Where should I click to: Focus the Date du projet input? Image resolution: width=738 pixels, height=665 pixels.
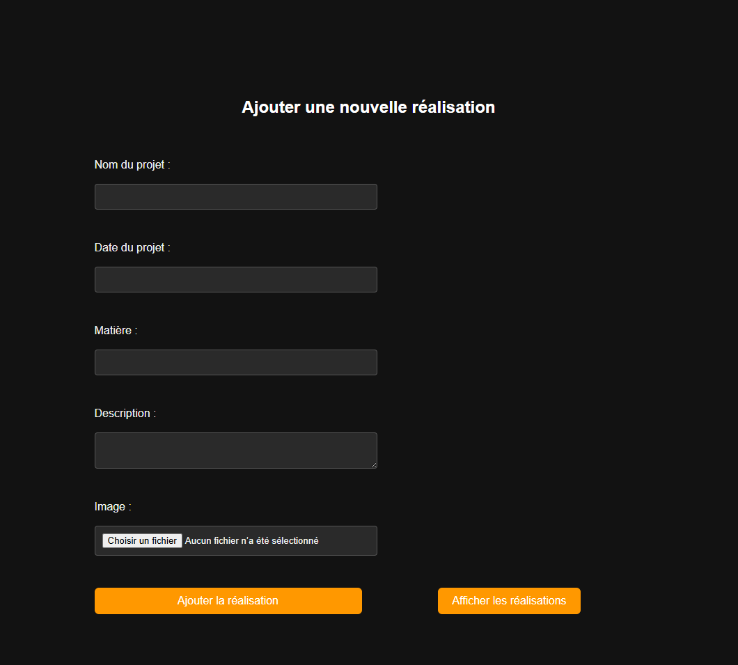click(x=235, y=280)
